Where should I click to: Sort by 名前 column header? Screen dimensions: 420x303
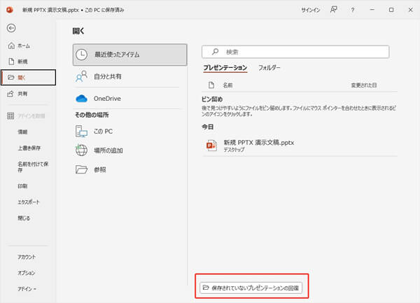tap(227, 85)
